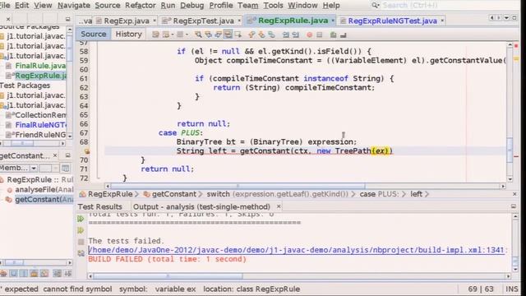Switch to RegExpRuleNGTest.java tab

[392, 21]
